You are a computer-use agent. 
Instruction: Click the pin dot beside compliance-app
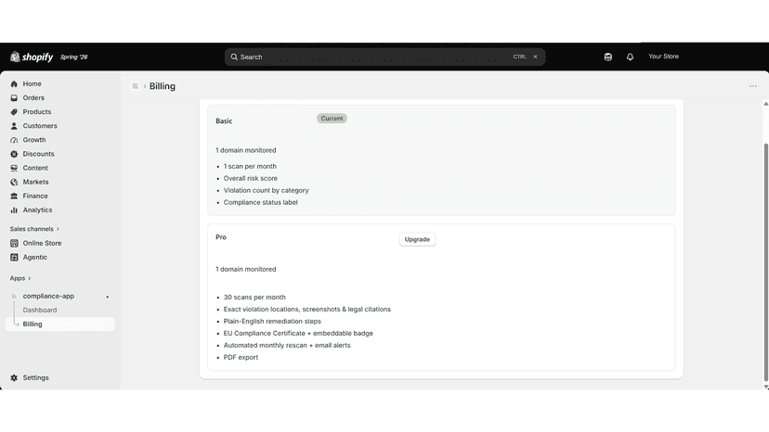108,297
